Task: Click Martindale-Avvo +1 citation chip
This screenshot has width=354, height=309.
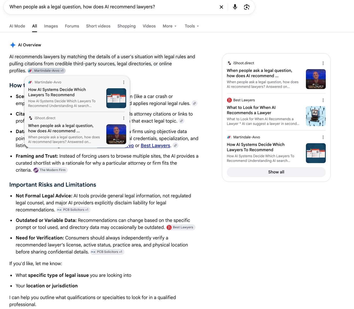Action: [x=47, y=71]
